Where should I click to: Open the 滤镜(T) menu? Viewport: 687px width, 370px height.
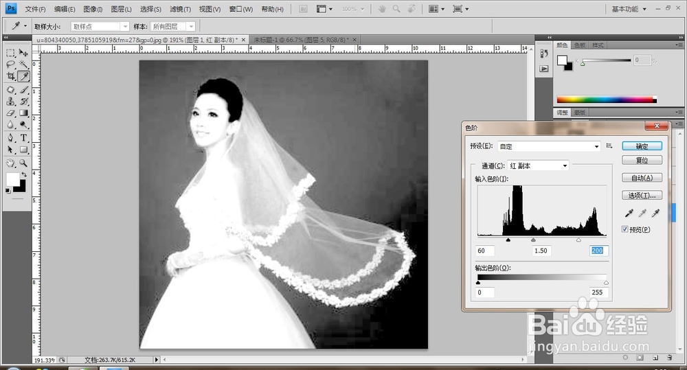(x=180, y=9)
